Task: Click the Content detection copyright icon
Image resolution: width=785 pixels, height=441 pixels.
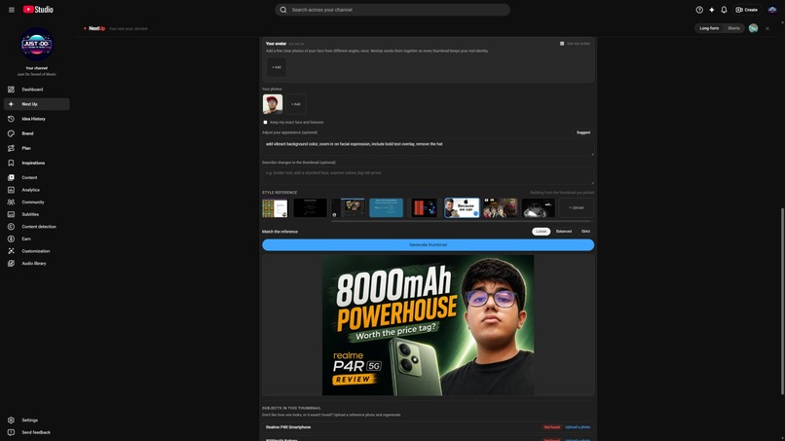Action: 11,227
